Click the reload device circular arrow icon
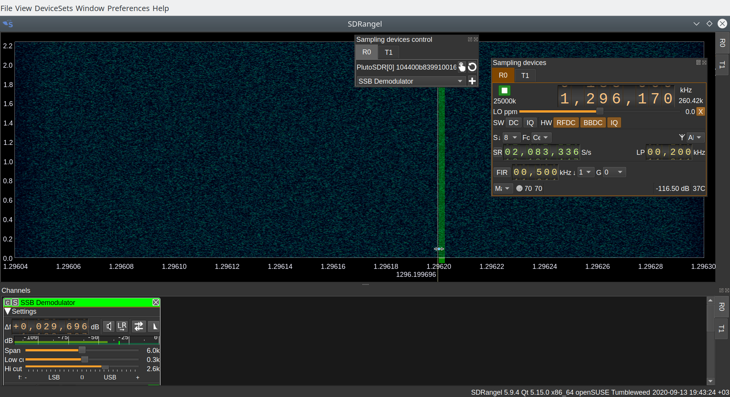Viewport: 730px width, 397px height. pyautogui.click(x=472, y=67)
